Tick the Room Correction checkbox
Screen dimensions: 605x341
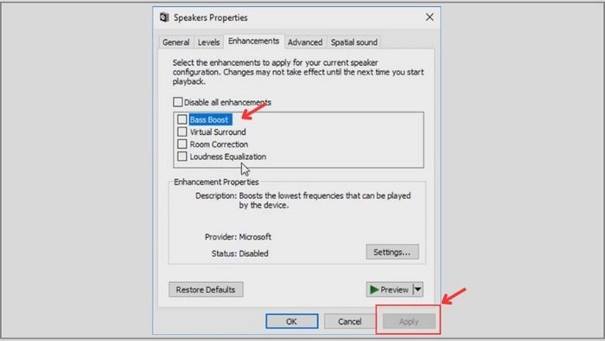[x=181, y=144]
